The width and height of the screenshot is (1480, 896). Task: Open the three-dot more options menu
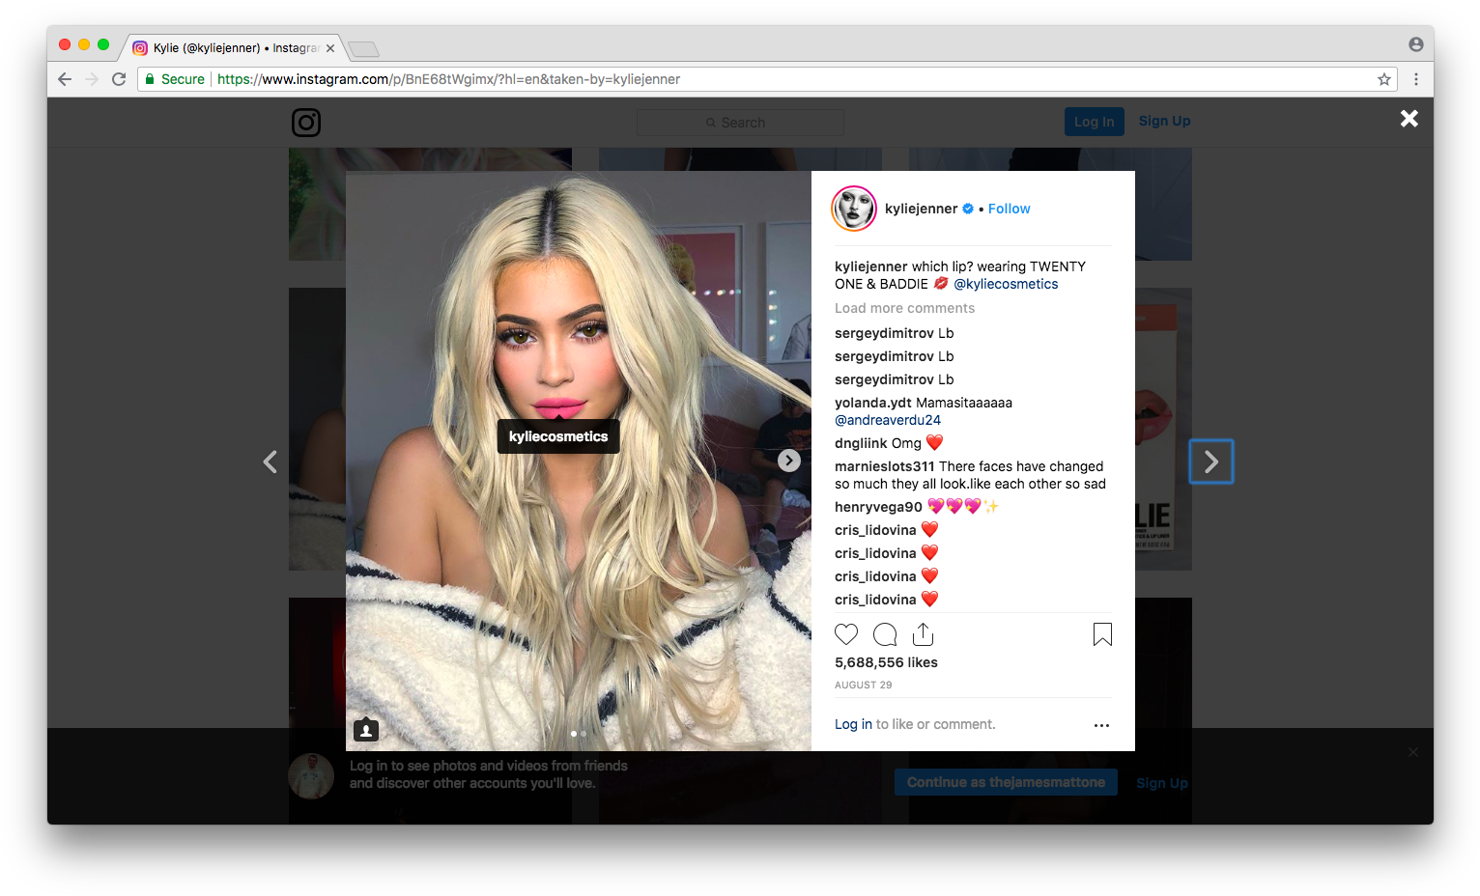coord(1101,725)
